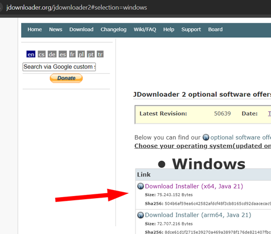This screenshot has height=234, width=271.
Task: Click the Sha256 hash starting 8dce61d1
Action: tap(218, 232)
